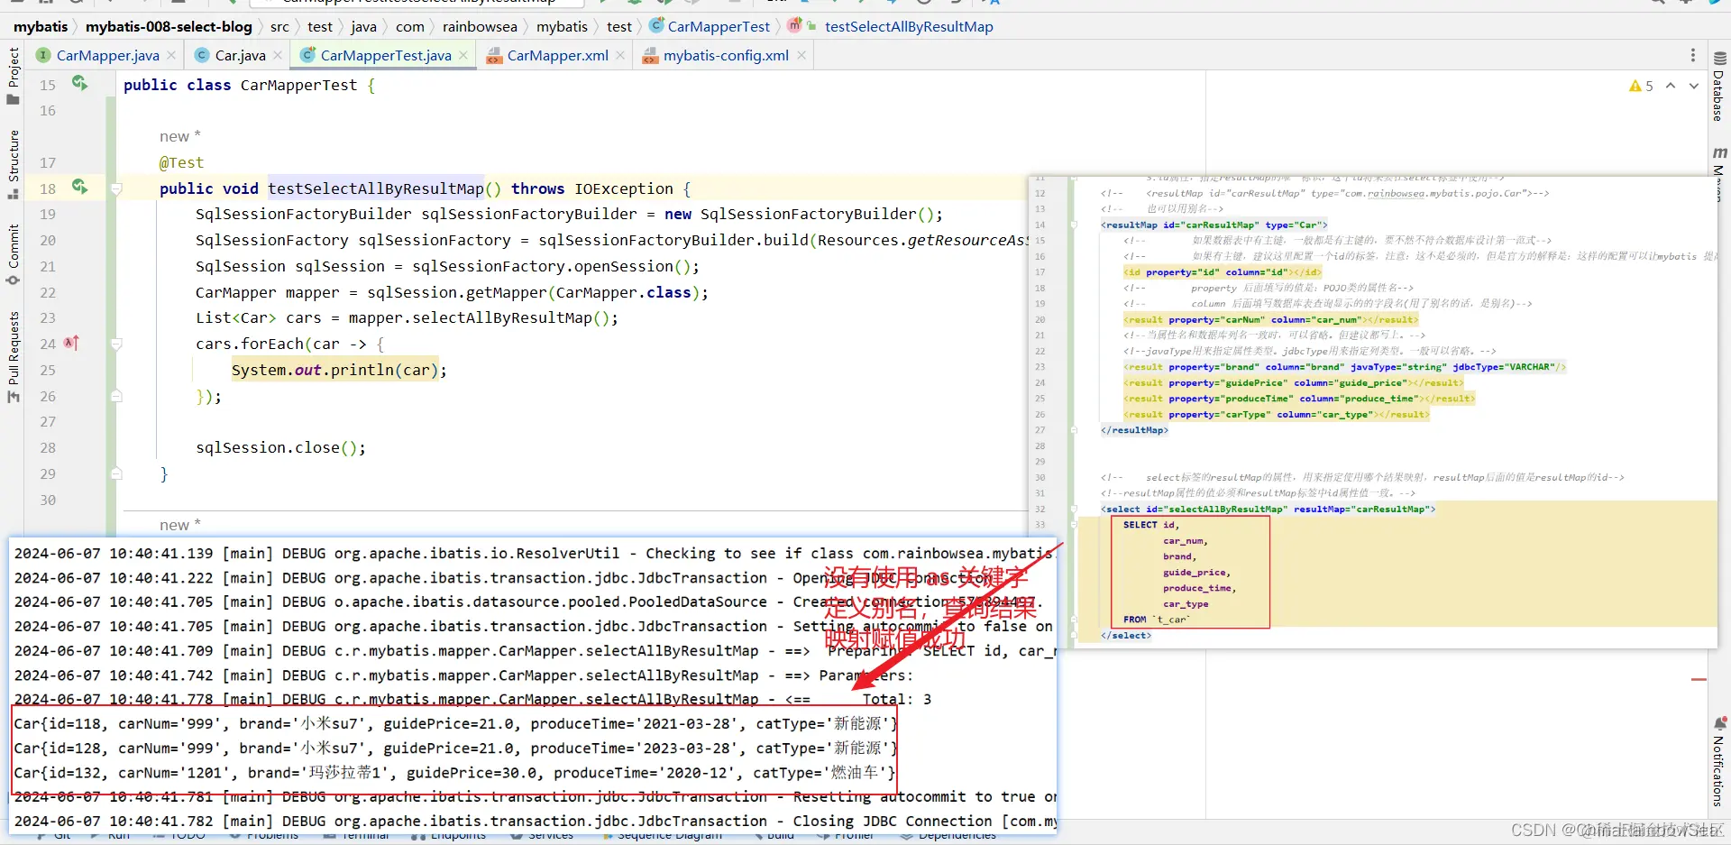This screenshot has width=1731, height=845.
Task: Run testSelectAllByResultMap via gutter icon
Action: point(80,187)
